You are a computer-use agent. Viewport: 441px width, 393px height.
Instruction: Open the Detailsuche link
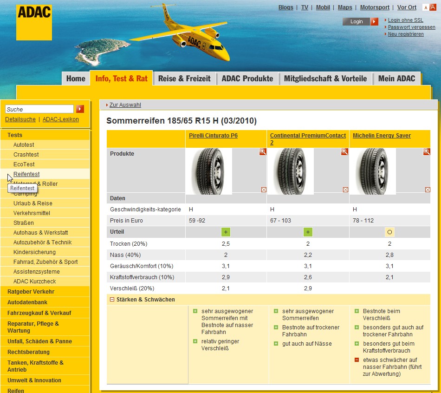20,119
